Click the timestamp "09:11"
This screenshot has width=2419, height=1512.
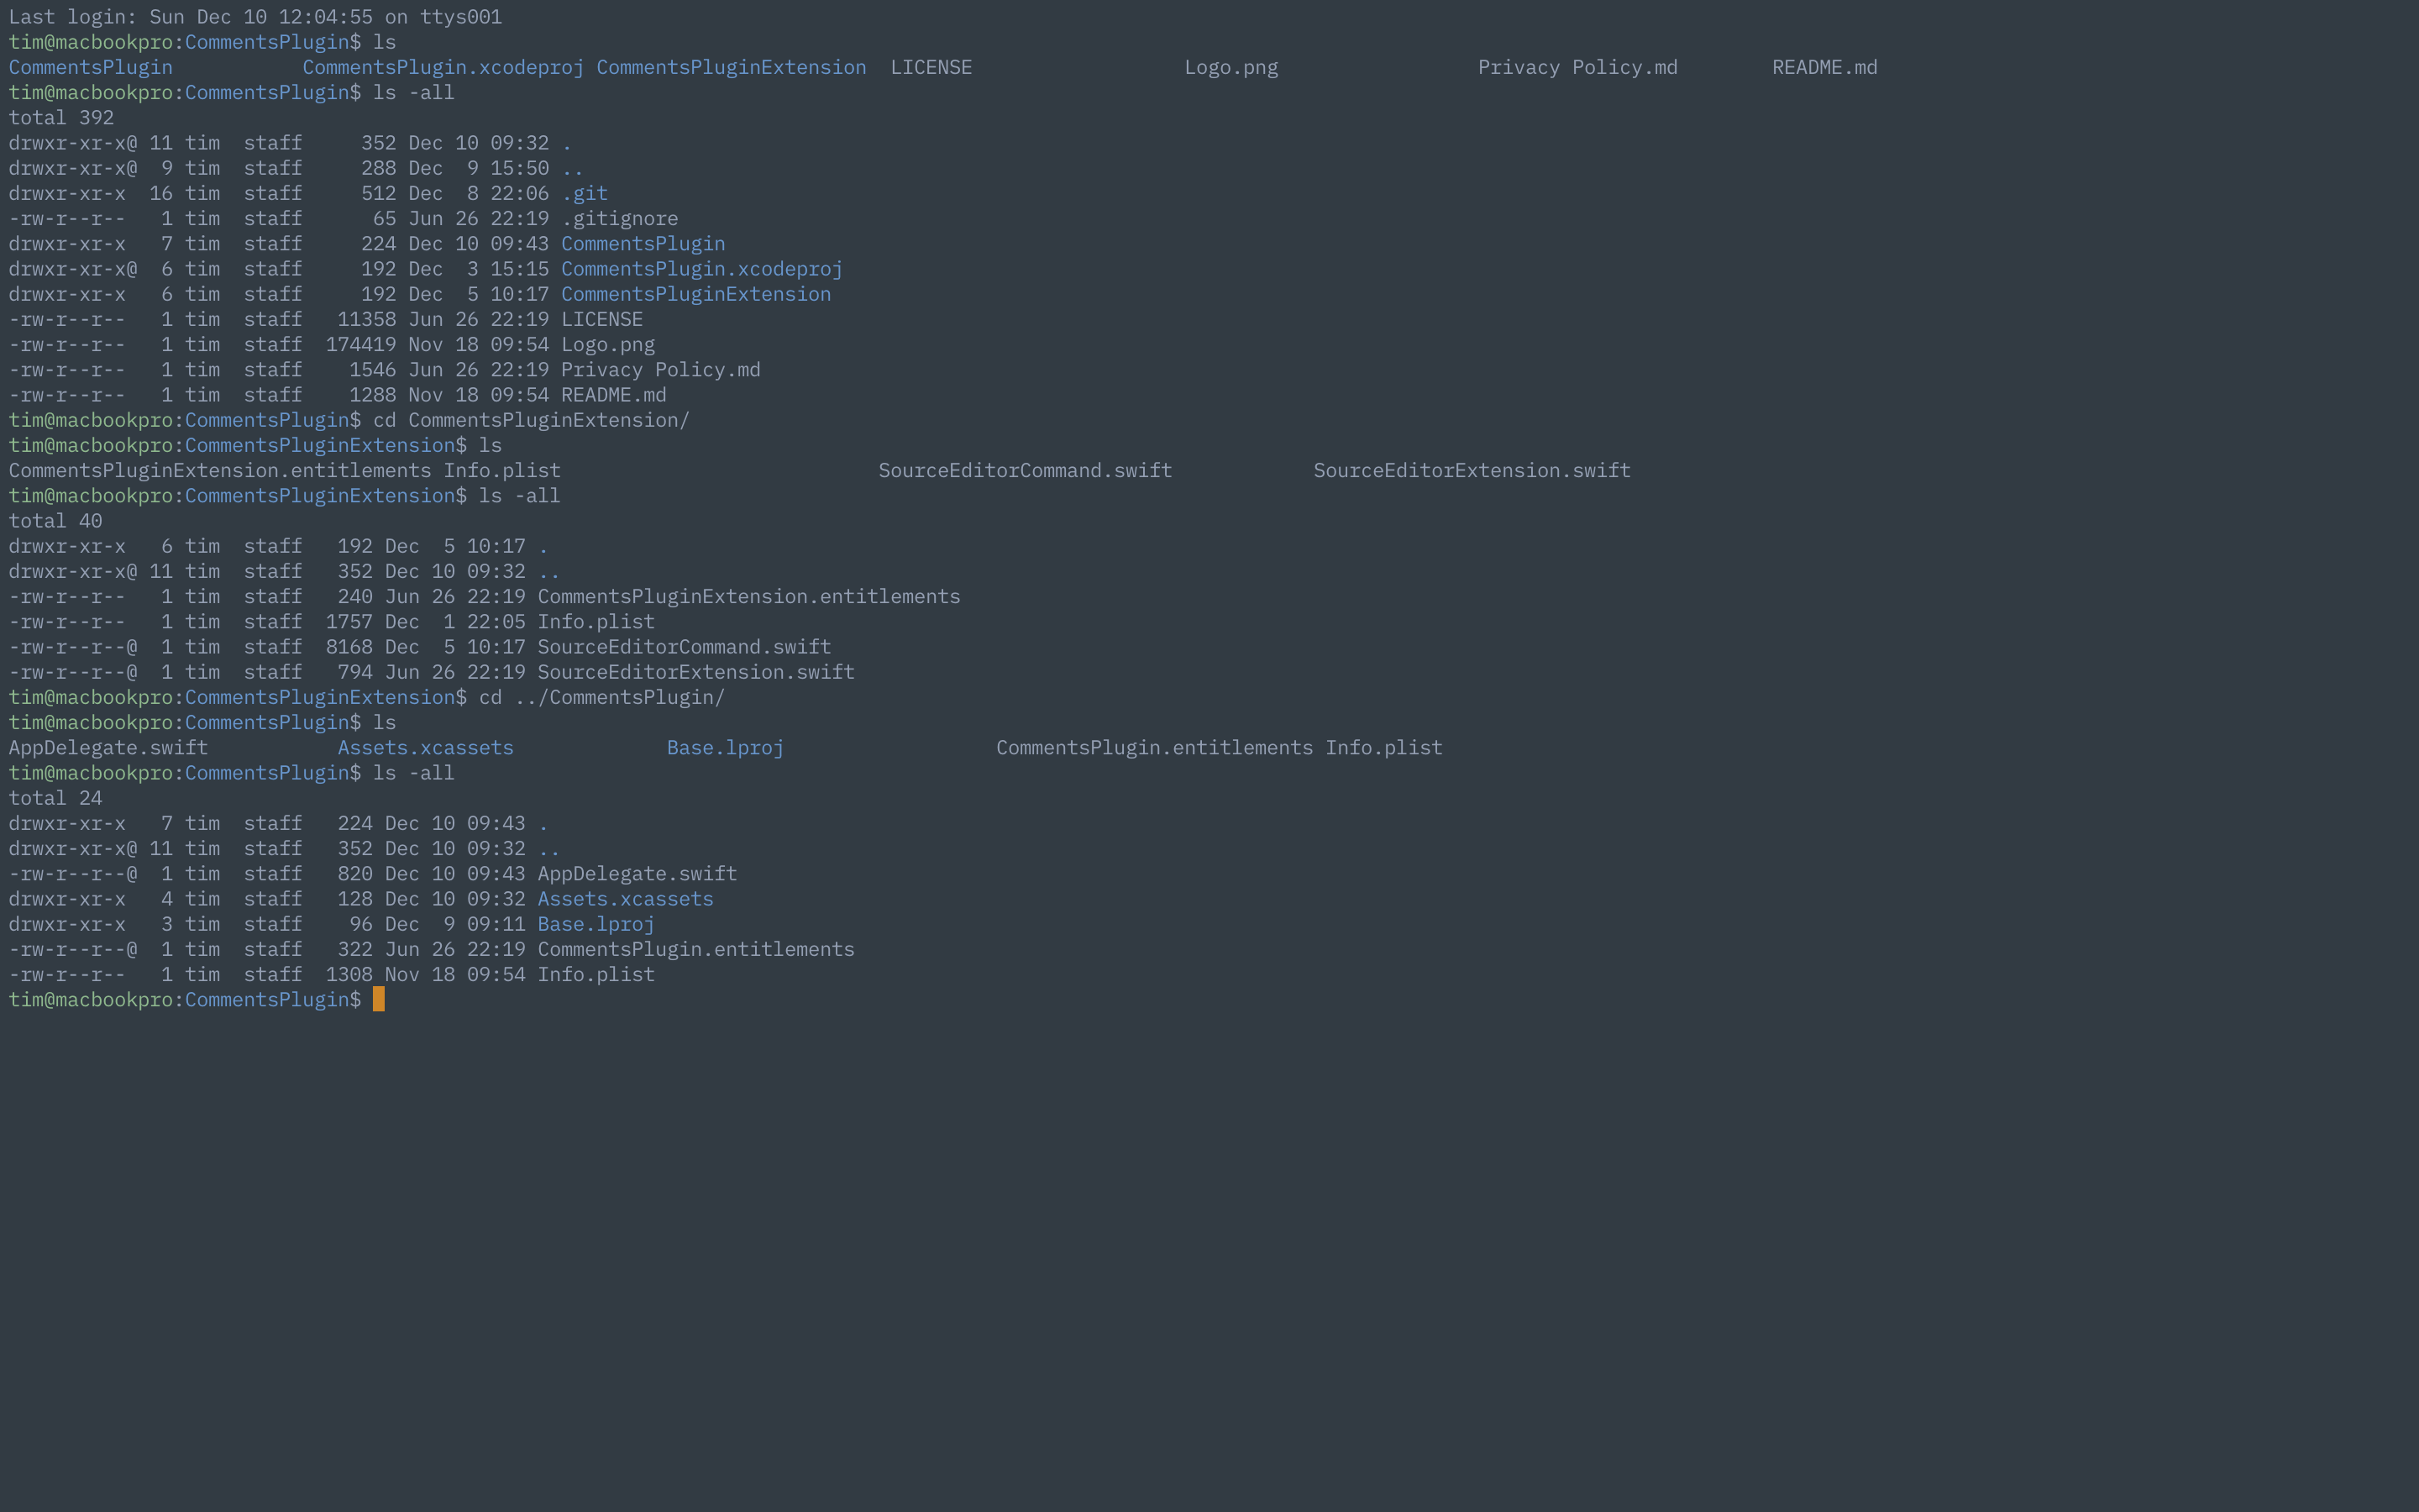(x=496, y=924)
